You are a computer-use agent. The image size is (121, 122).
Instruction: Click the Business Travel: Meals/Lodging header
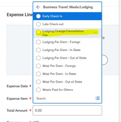click(68, 7)
